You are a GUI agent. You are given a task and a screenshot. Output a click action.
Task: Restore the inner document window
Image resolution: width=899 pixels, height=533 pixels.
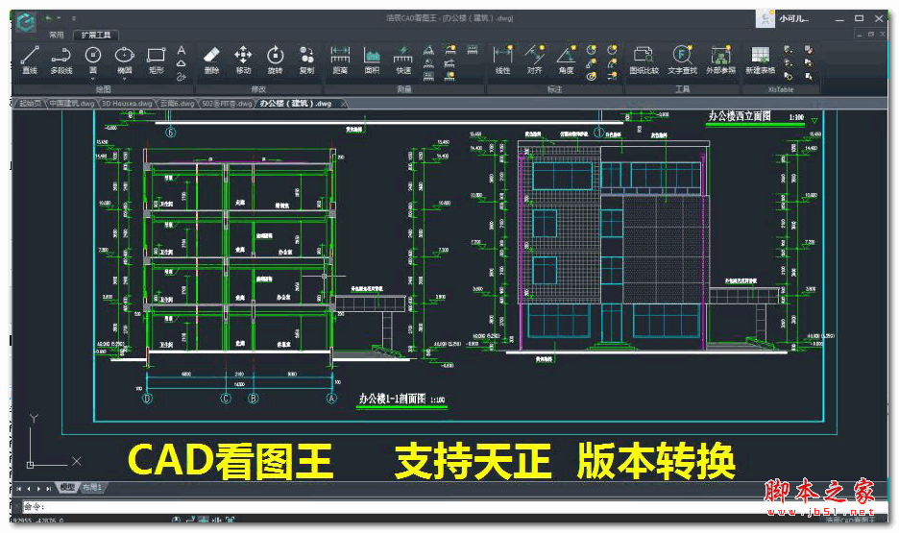[x=871, y=35]
